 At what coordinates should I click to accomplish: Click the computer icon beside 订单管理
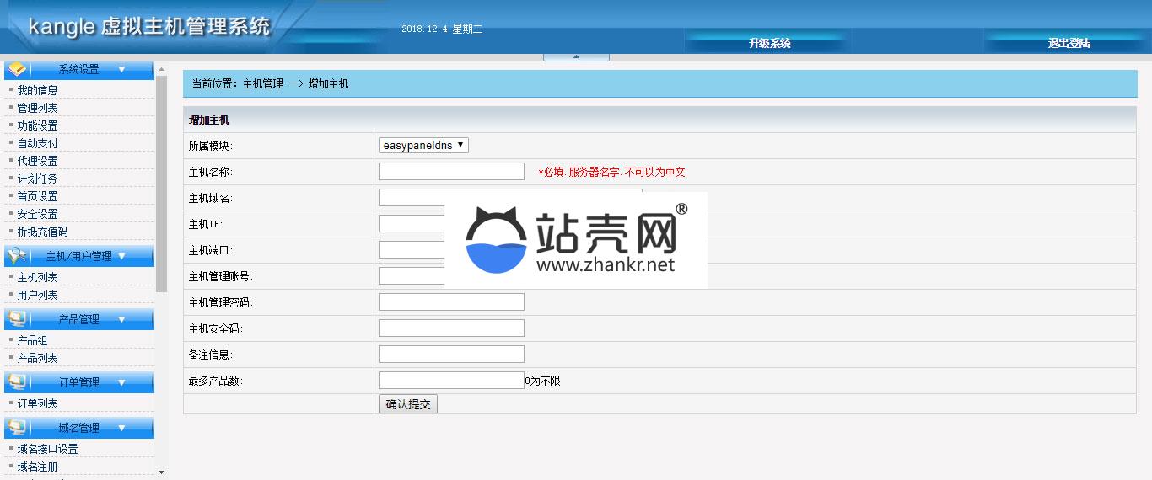tap(18, 381)
